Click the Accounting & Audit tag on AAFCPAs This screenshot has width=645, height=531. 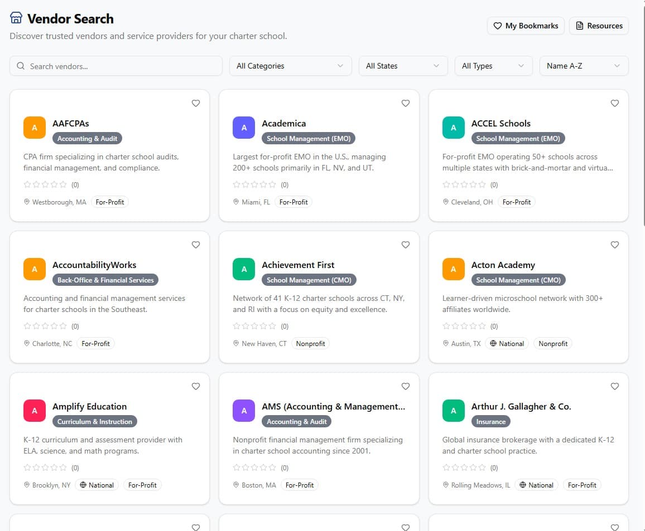(x=87, y=138)
